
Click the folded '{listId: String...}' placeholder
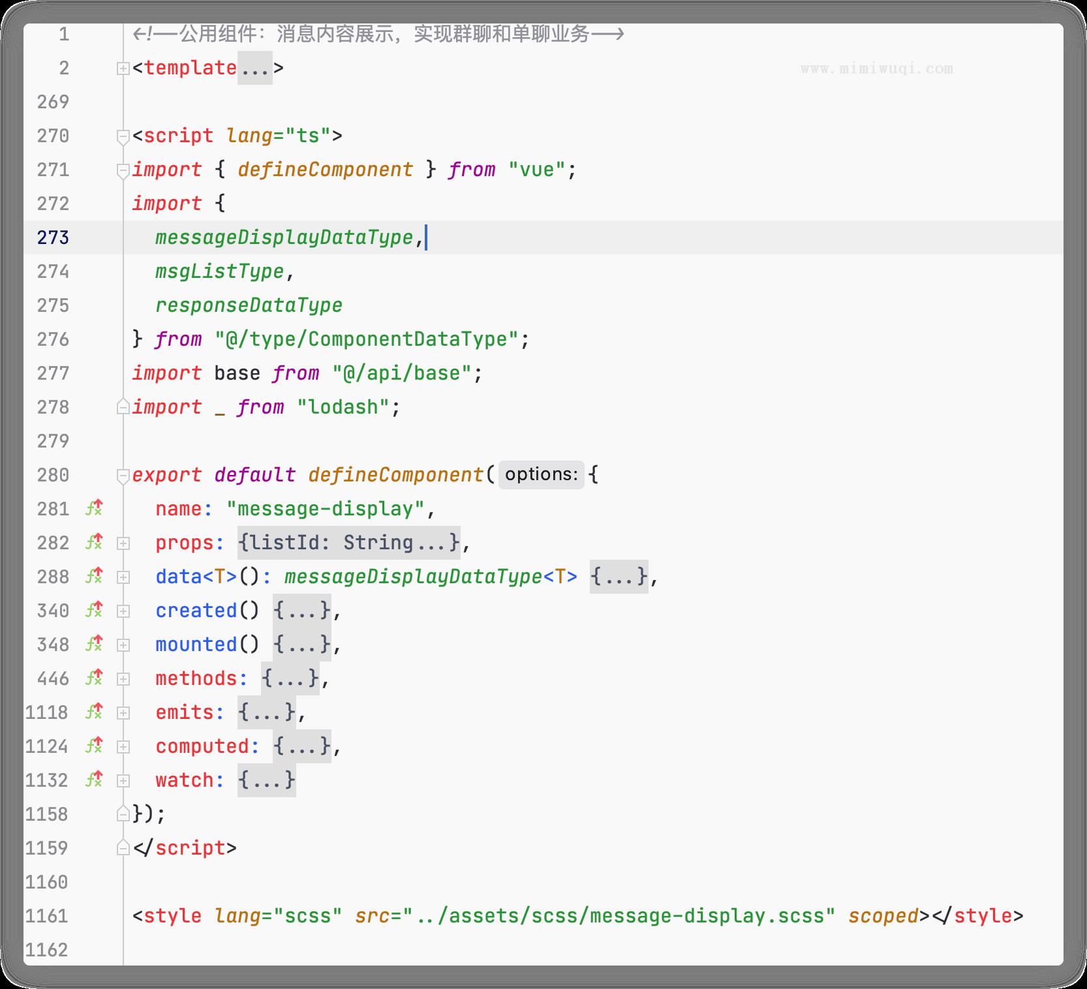(349, 543)
